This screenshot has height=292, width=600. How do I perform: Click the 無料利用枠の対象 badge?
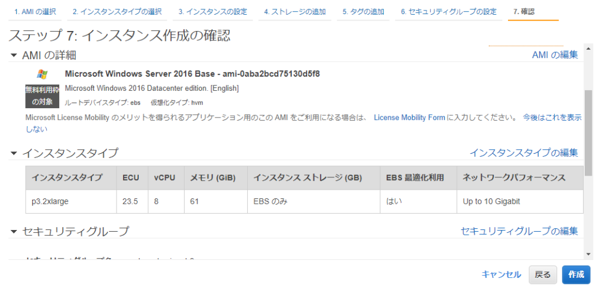[x=42, y=97]
